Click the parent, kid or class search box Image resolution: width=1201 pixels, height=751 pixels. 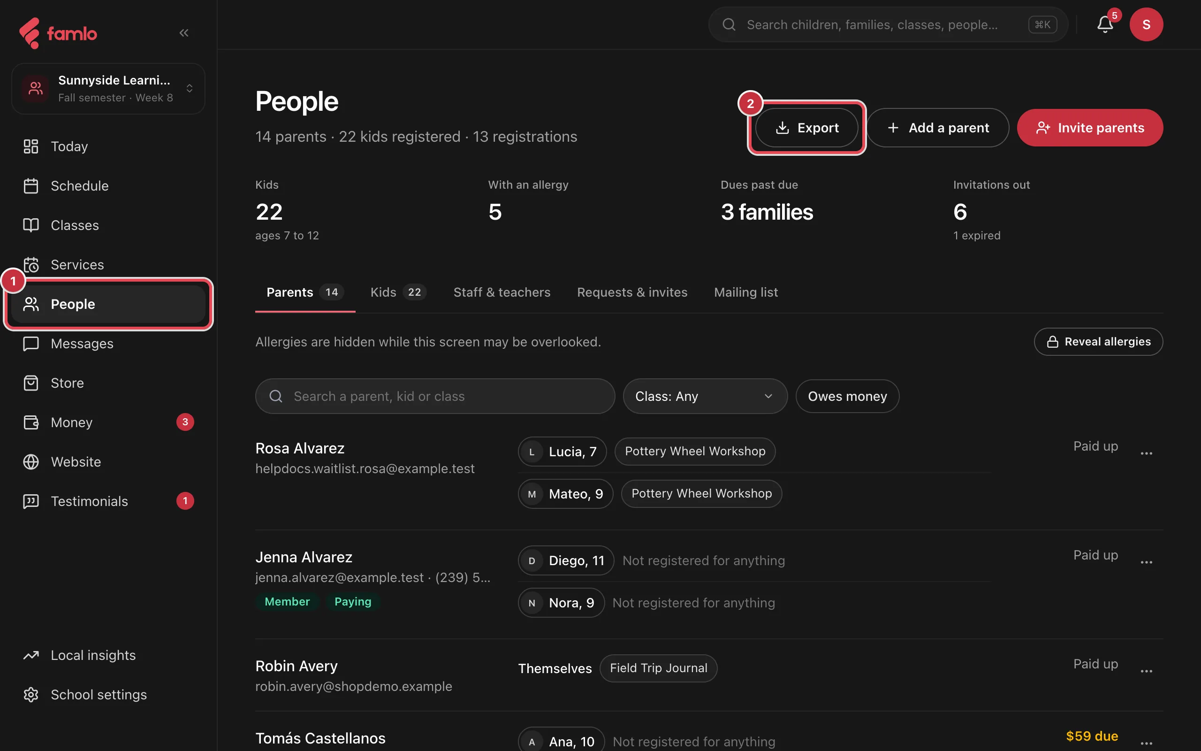pyautogui.click(x=435, y=396)
